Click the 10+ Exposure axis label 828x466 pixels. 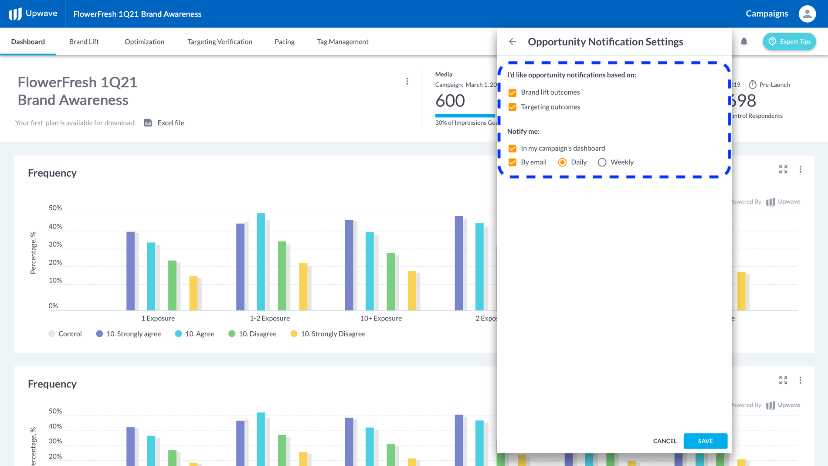click(x=381, y=318)
